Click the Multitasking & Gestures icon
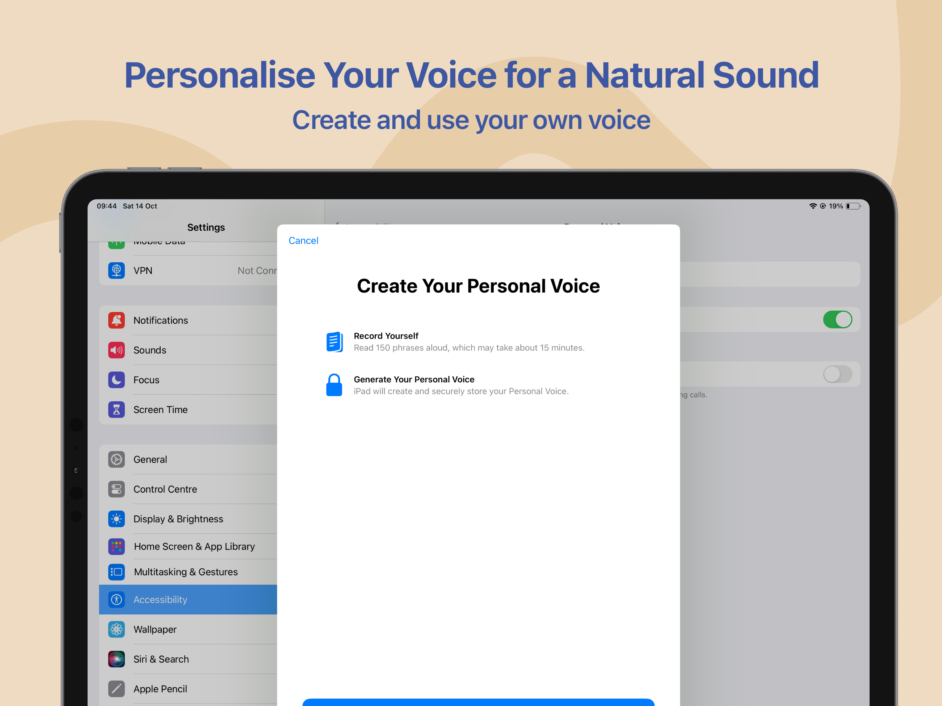 click(116, 572)
